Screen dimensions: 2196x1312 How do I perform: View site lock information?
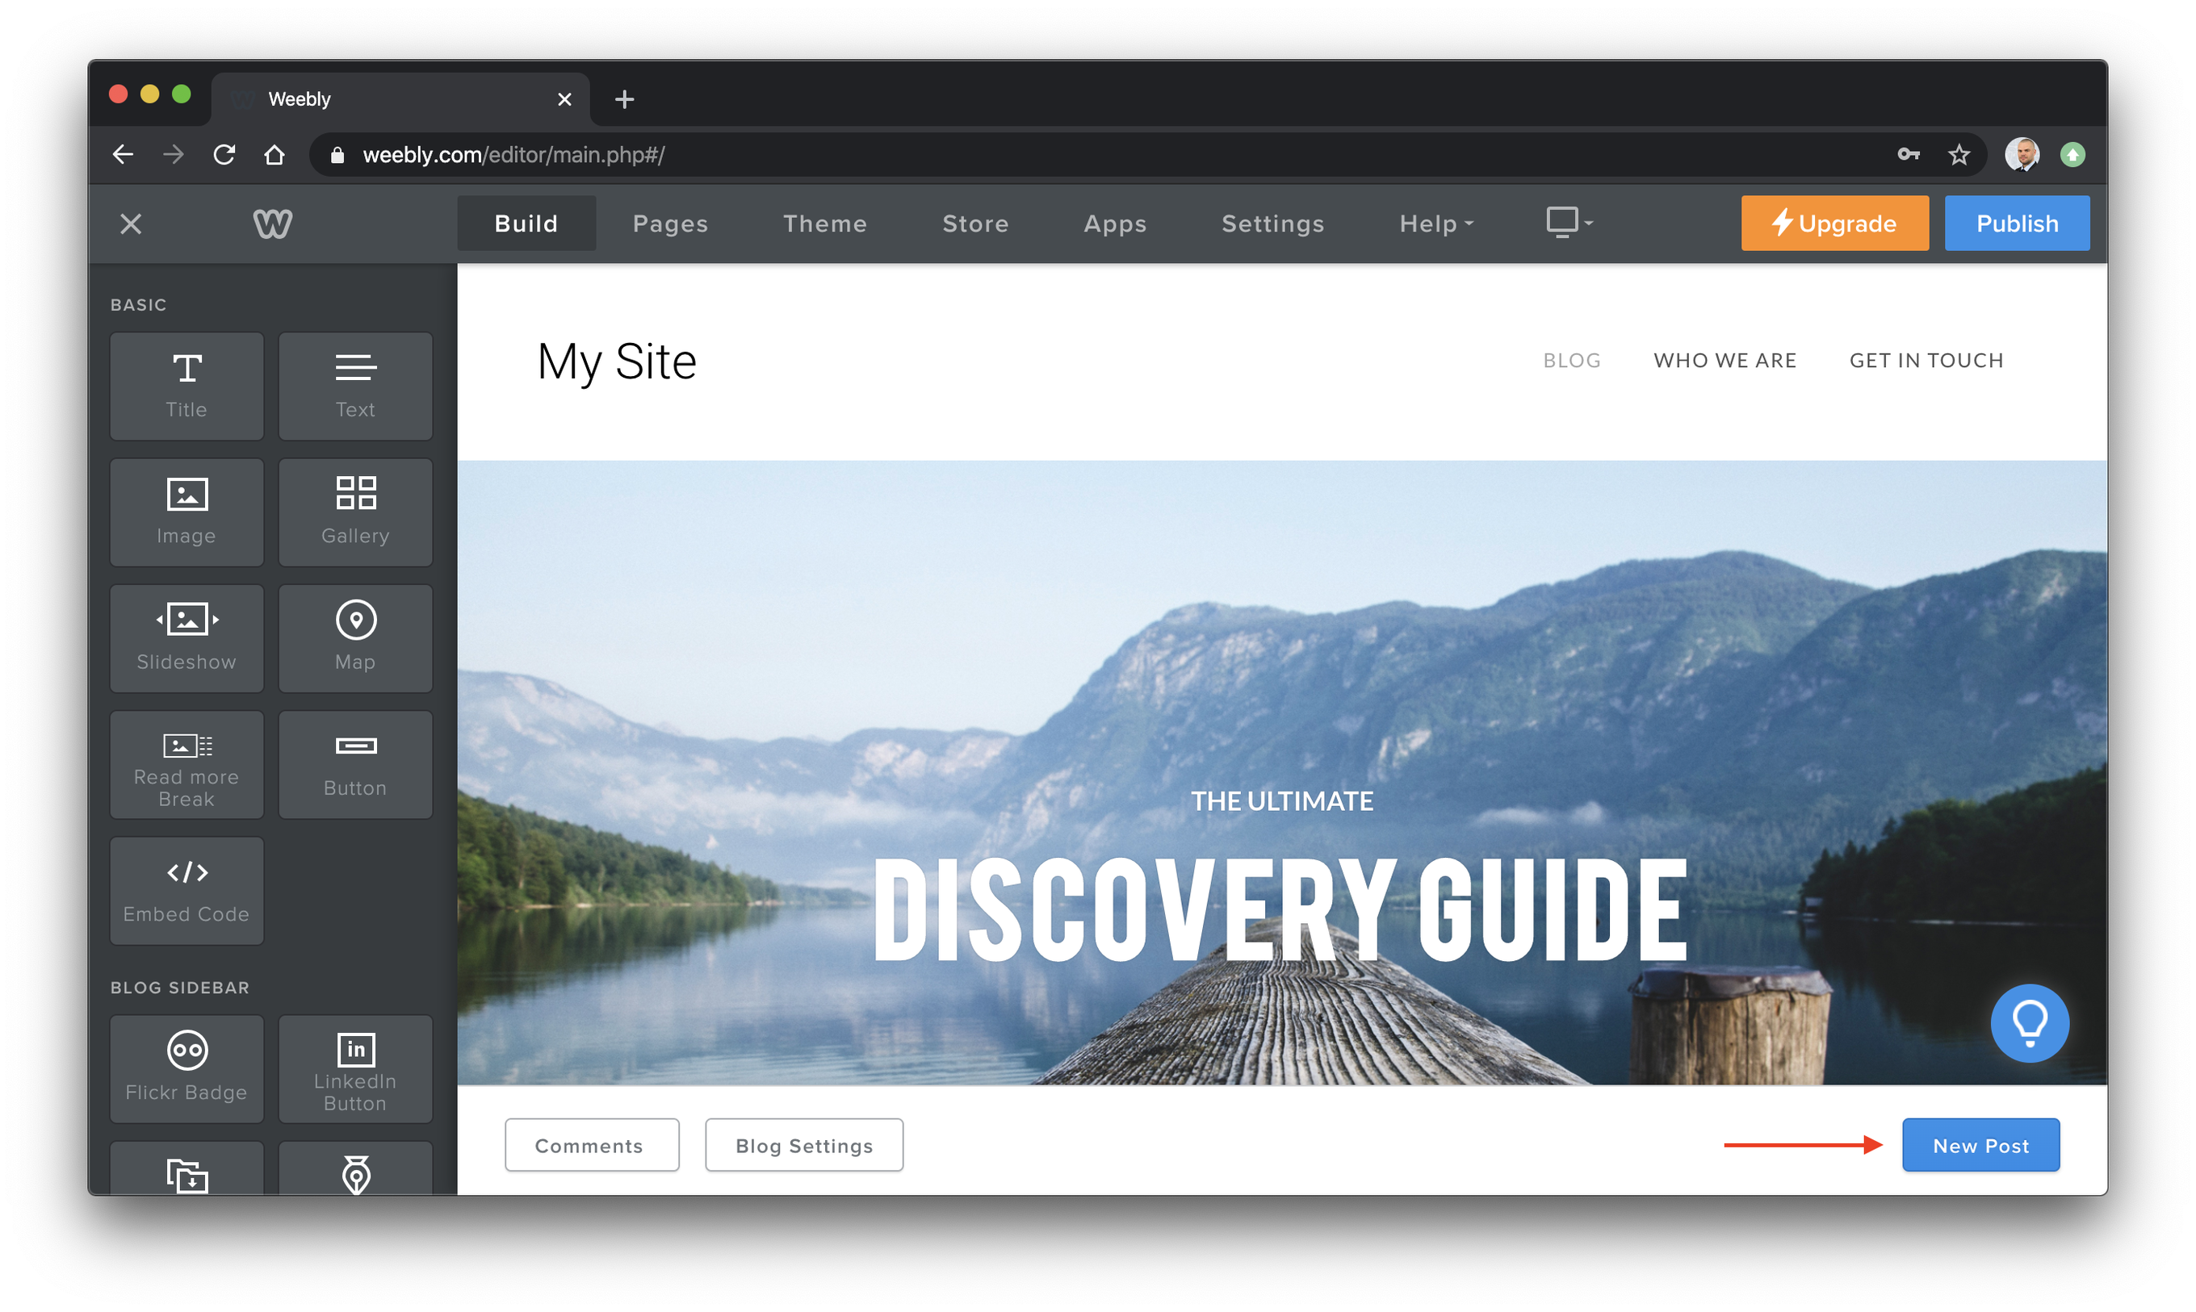click(x=337, y=155)
